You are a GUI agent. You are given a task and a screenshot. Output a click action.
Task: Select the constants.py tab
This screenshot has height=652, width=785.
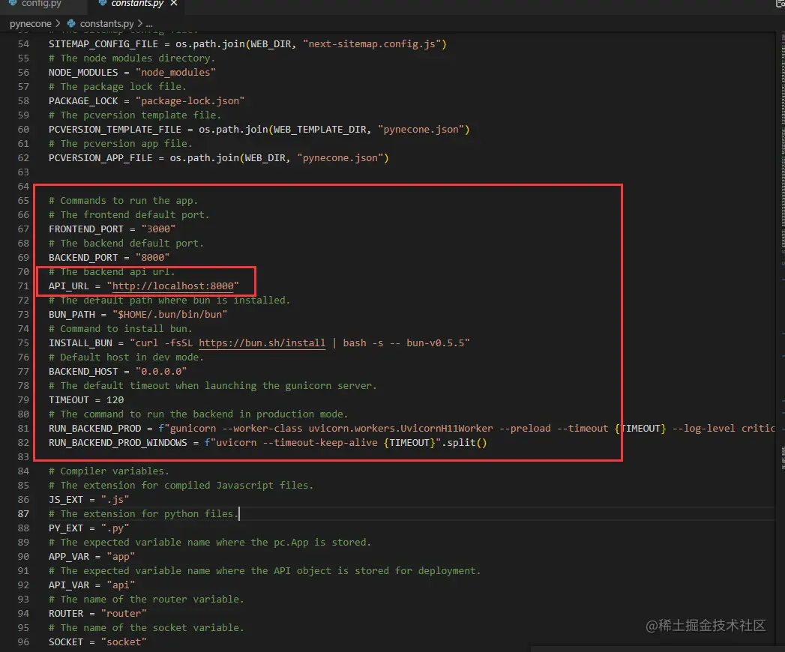[137, 4]
